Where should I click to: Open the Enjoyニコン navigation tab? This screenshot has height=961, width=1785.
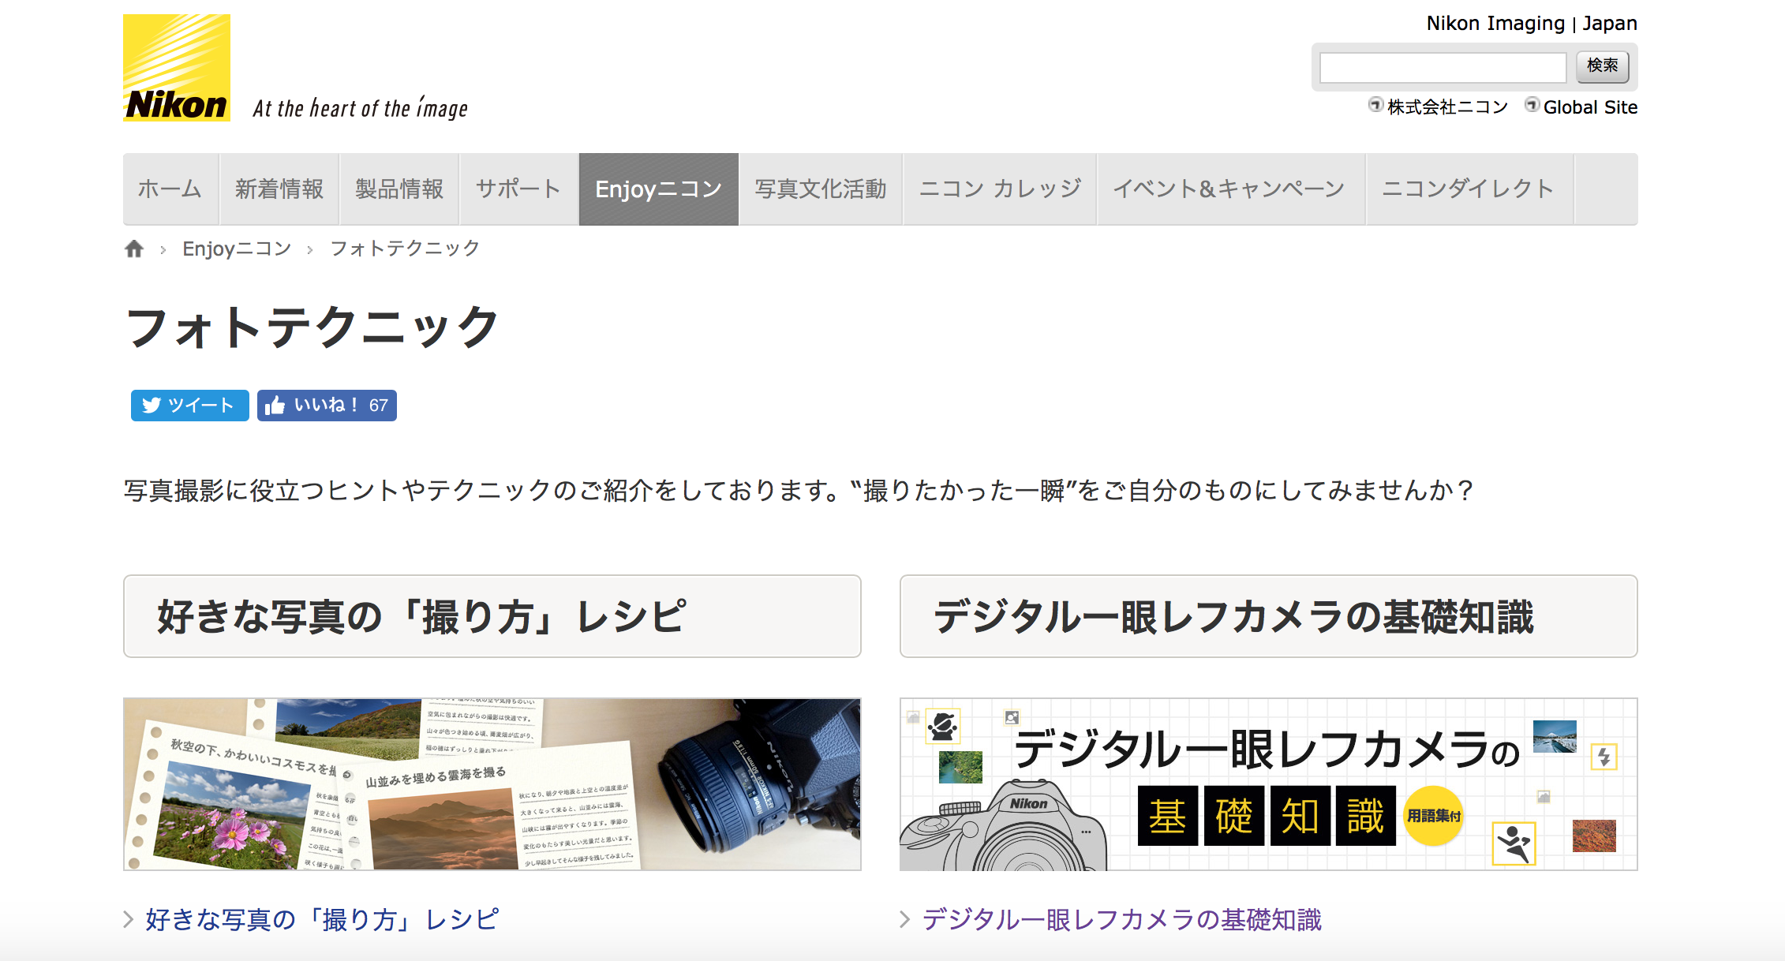pyautogui.click(x=658, y=189)
